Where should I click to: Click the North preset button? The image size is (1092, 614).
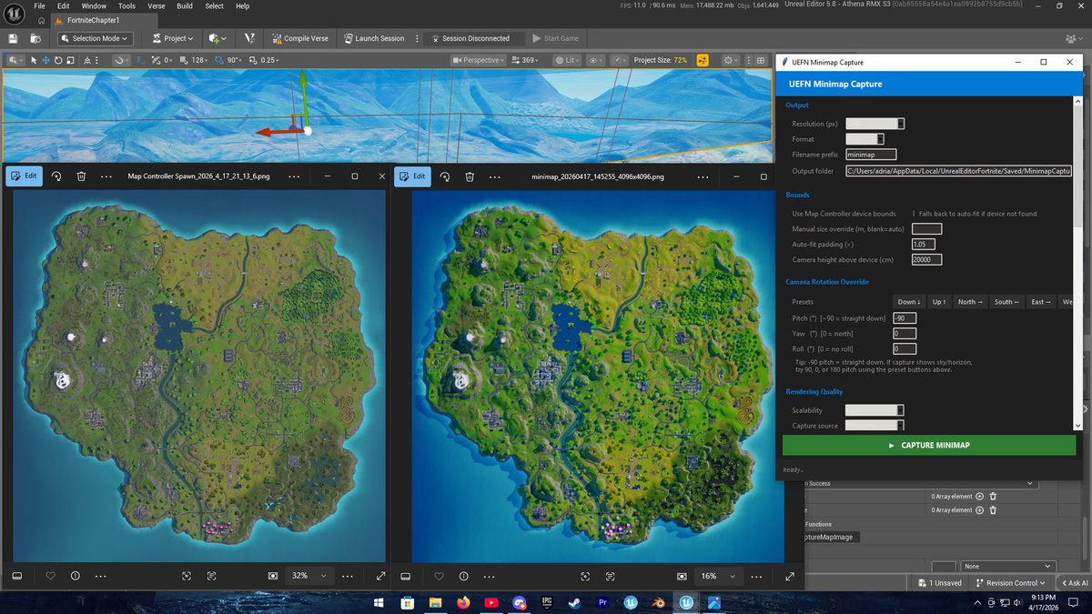[970, 302]
